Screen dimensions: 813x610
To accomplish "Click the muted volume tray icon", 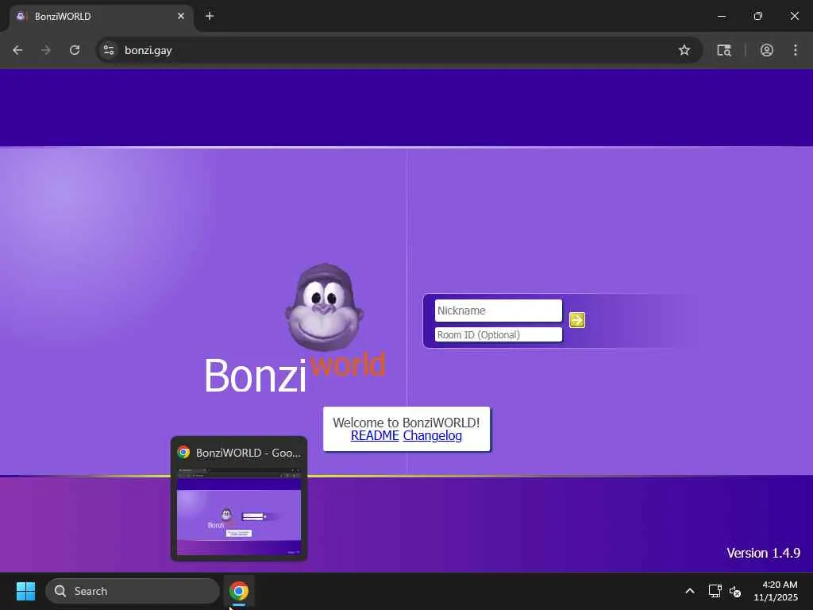I will click(735, 591).
